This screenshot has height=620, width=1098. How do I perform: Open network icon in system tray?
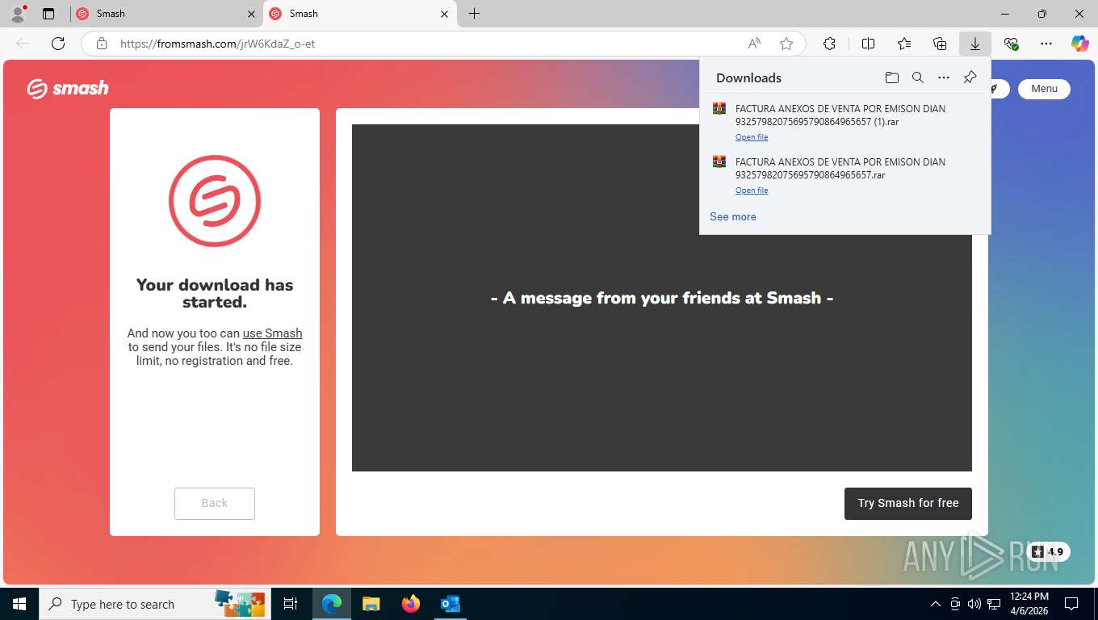[994, 604]
